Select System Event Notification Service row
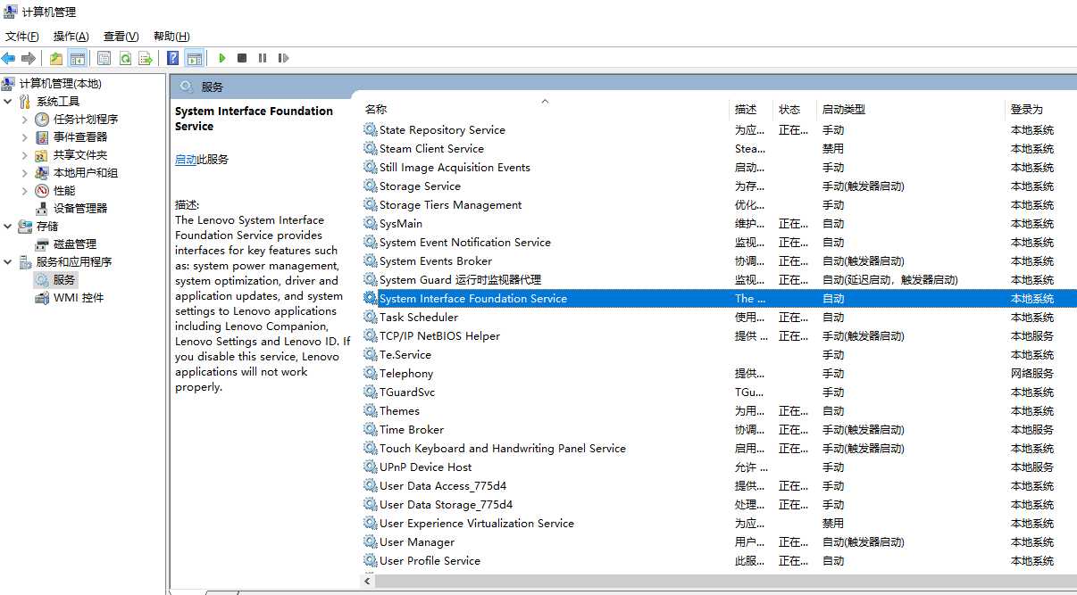This screenshot has width=1077, height=595. coord(718,243)
